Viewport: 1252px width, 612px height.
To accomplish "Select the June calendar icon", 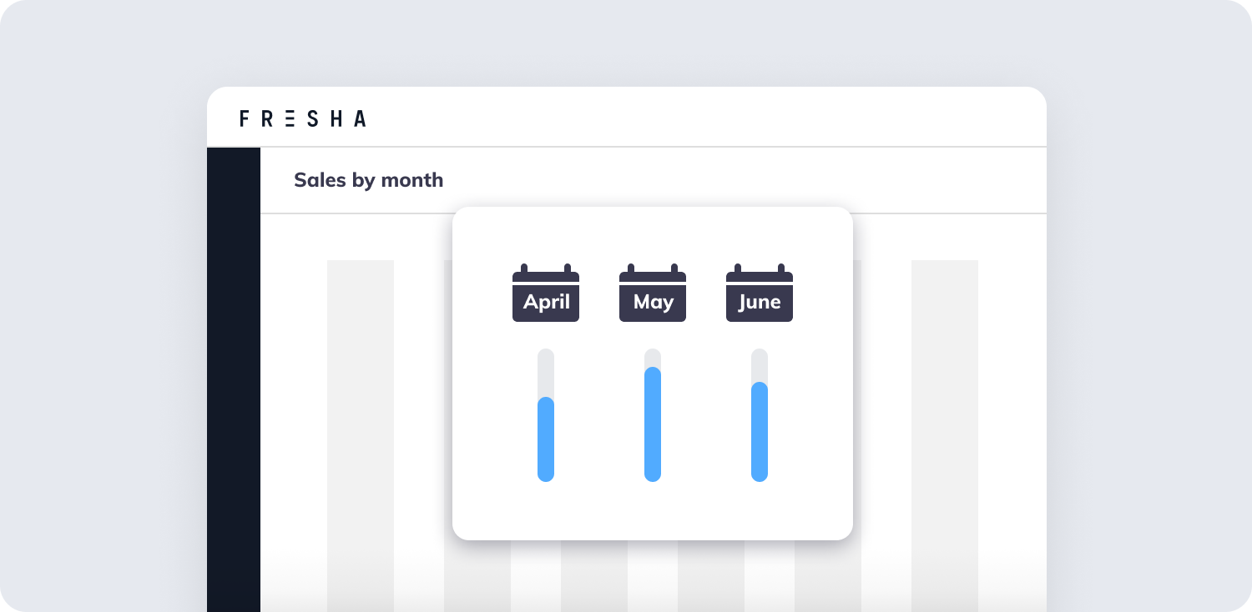I will (x=760, y=293).
